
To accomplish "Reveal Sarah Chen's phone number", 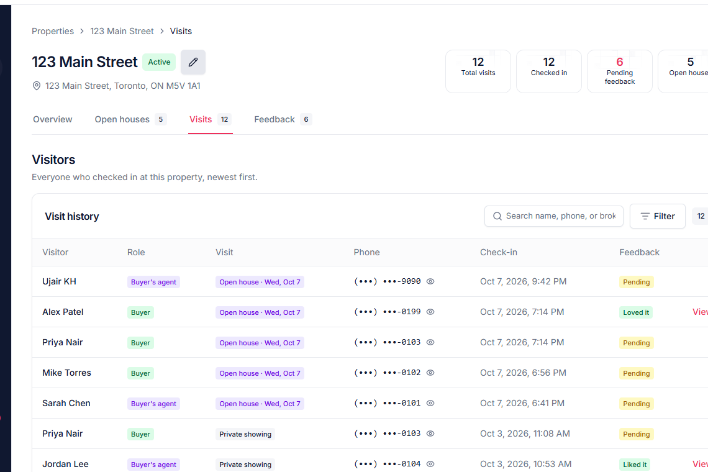I will [430, 403].
